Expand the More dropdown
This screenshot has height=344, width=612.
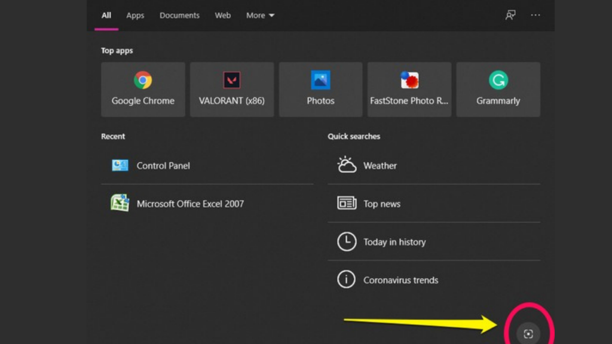(x=260, y=15)
